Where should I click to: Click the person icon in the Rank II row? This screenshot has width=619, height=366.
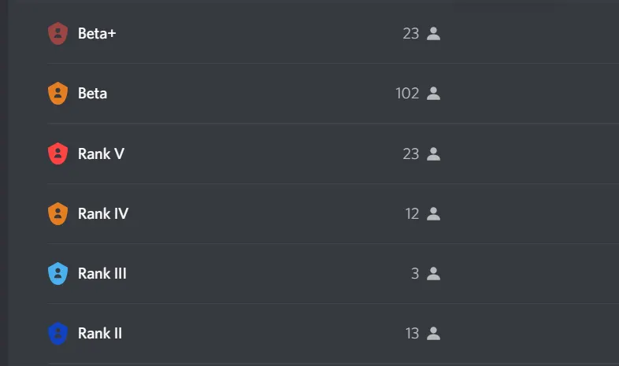pos(433,334)
